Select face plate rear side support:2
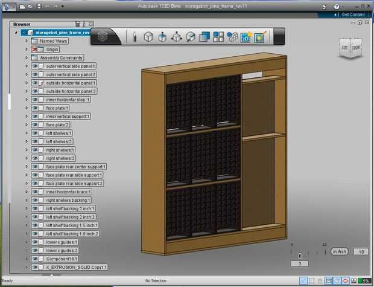Image resolution: width=374 pixels, height=287 pixels. tap(68, 184)
